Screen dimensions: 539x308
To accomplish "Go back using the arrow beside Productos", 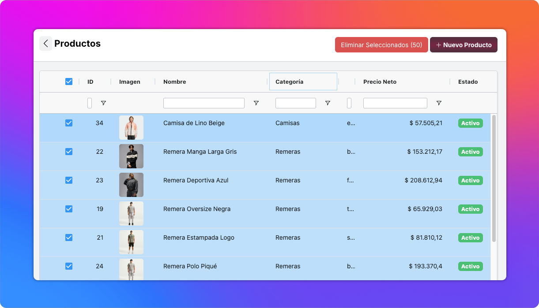I will tap(46, 44).
